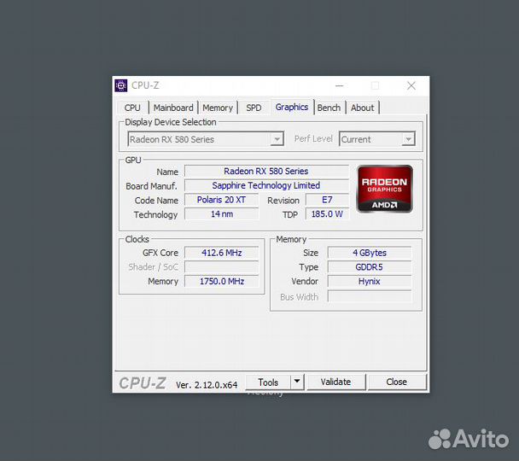Minimize the CPU-Z window

click(339, 85)
